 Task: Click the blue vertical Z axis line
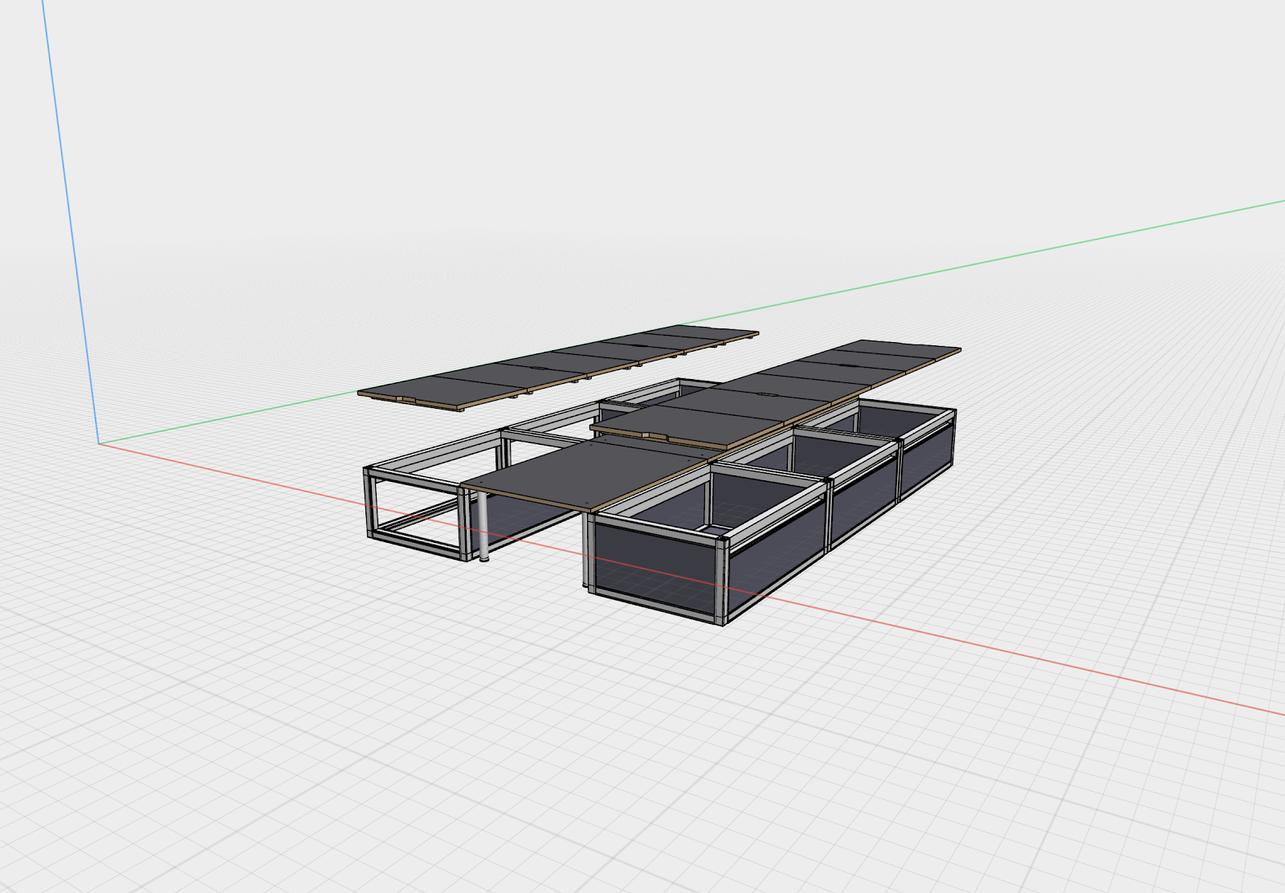(x=71, y=221)
